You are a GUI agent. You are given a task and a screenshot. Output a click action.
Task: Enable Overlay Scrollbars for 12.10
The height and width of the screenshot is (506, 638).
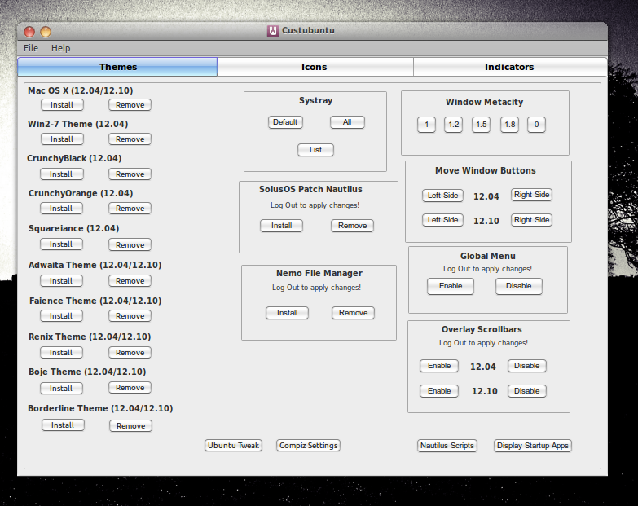(x=439, y=391)
